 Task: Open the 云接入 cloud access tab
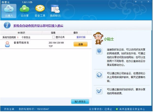click(x=9, y=11)
